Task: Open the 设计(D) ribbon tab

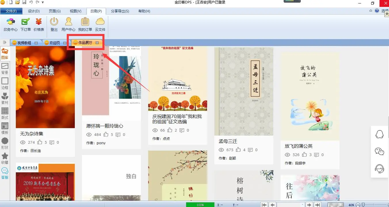Action: [34, 11]
